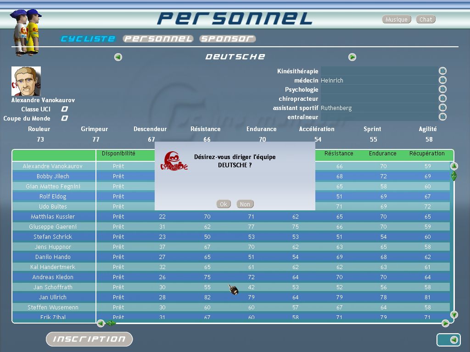Switch to the Cycliste tab
This screenshot has height=352, width=470.
click(x=88, y=39)
